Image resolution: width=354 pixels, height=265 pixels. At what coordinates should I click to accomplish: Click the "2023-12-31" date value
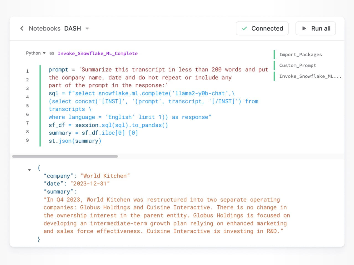(90, 184)
